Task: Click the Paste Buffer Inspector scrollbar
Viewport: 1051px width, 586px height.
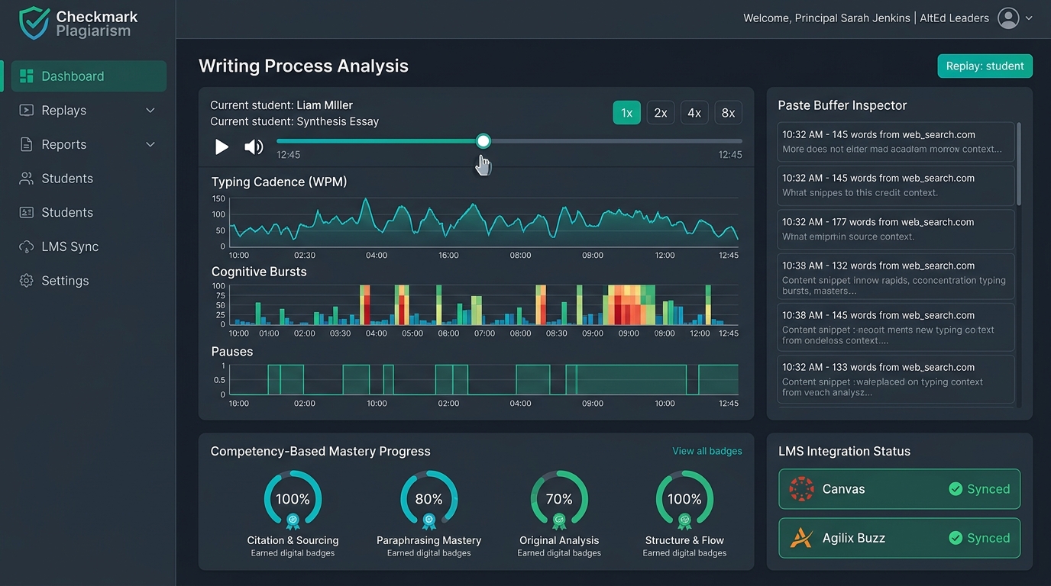Action: click(x=1019, y=164)
